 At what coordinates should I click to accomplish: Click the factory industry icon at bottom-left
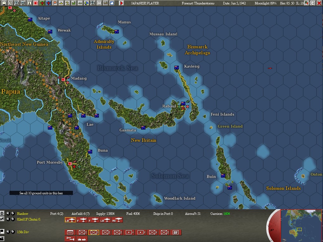2,239
